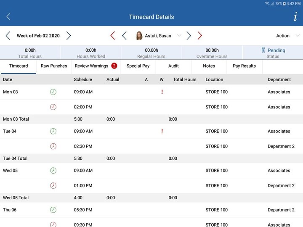
Task: Click the red next employee arrow
Action: point(200,36)
